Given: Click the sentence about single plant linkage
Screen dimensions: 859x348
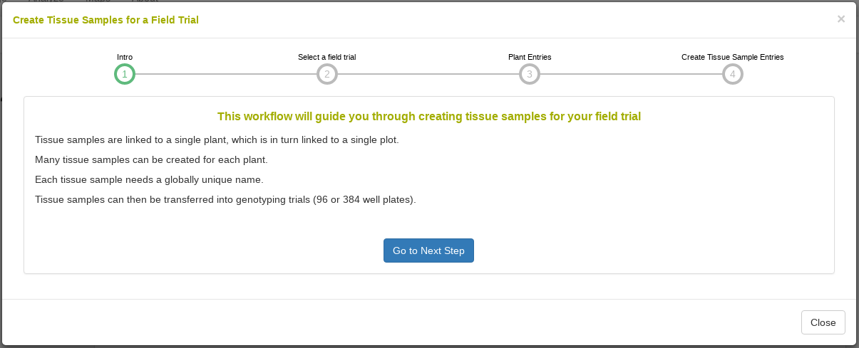Looking at the screenshot, I should point(217,139).
